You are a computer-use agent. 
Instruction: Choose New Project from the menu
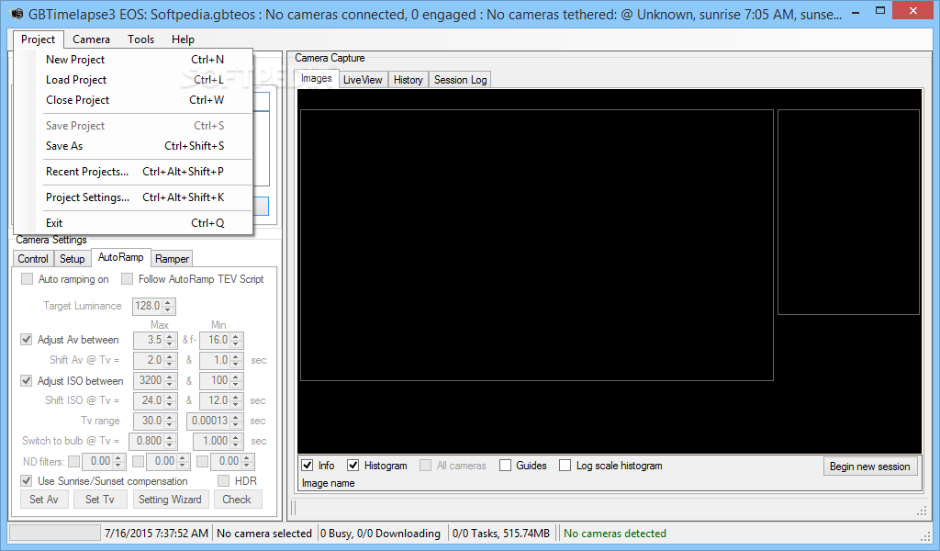(x=135, y=60)
